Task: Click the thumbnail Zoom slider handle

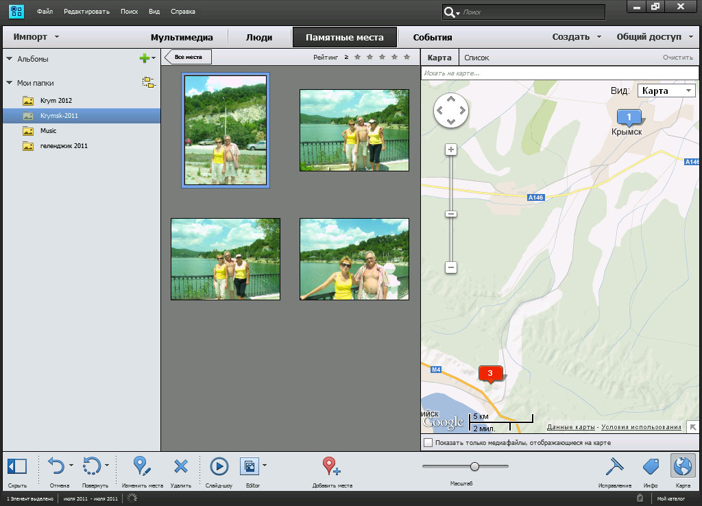Action: tap(474, 466)
